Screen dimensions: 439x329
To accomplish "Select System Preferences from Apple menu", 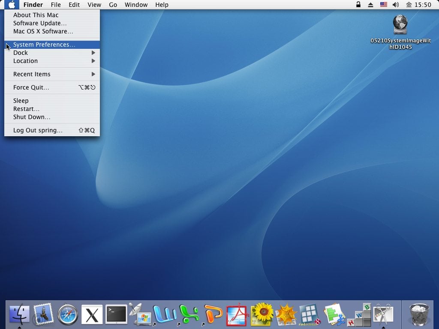I will (44, 45).
